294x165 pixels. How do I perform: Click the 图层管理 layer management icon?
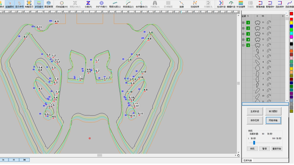48,4
